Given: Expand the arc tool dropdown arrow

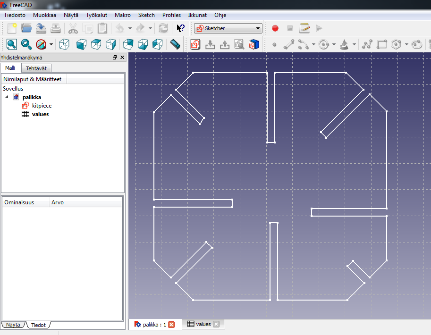Looking at the screenshot, I should click(x=313, y=44).
